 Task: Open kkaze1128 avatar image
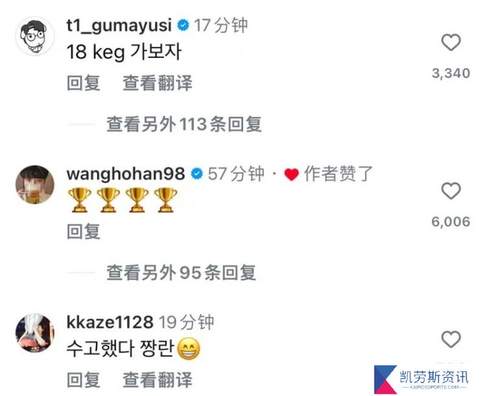coord(35,333)
